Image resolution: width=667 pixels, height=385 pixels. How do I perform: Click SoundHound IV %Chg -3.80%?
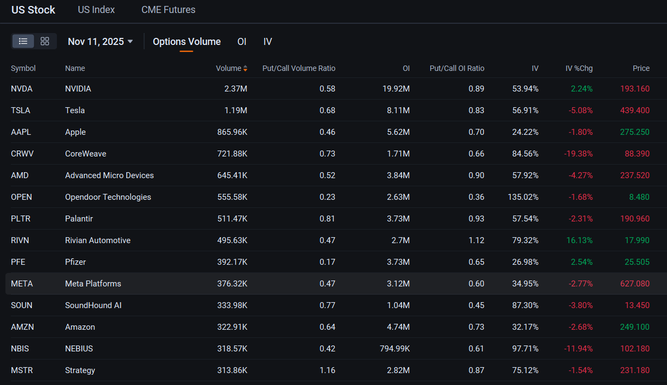point(581,305)
